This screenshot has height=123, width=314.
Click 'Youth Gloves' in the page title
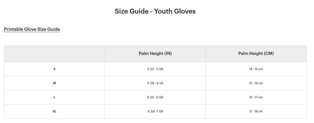tap(175, 11)
